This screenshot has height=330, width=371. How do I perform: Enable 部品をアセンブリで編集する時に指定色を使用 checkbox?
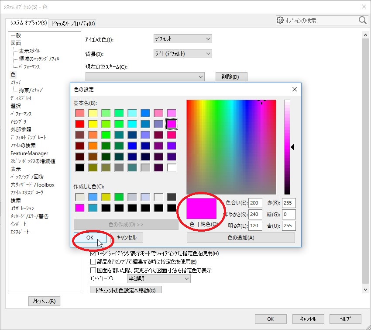[93, 262]
